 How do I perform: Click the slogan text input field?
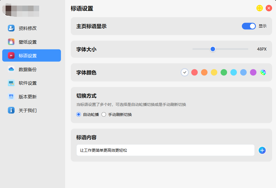point(165,150)
